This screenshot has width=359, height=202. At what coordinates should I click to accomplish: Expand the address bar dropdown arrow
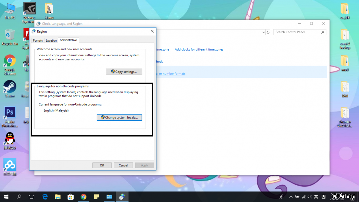point(264,32)
